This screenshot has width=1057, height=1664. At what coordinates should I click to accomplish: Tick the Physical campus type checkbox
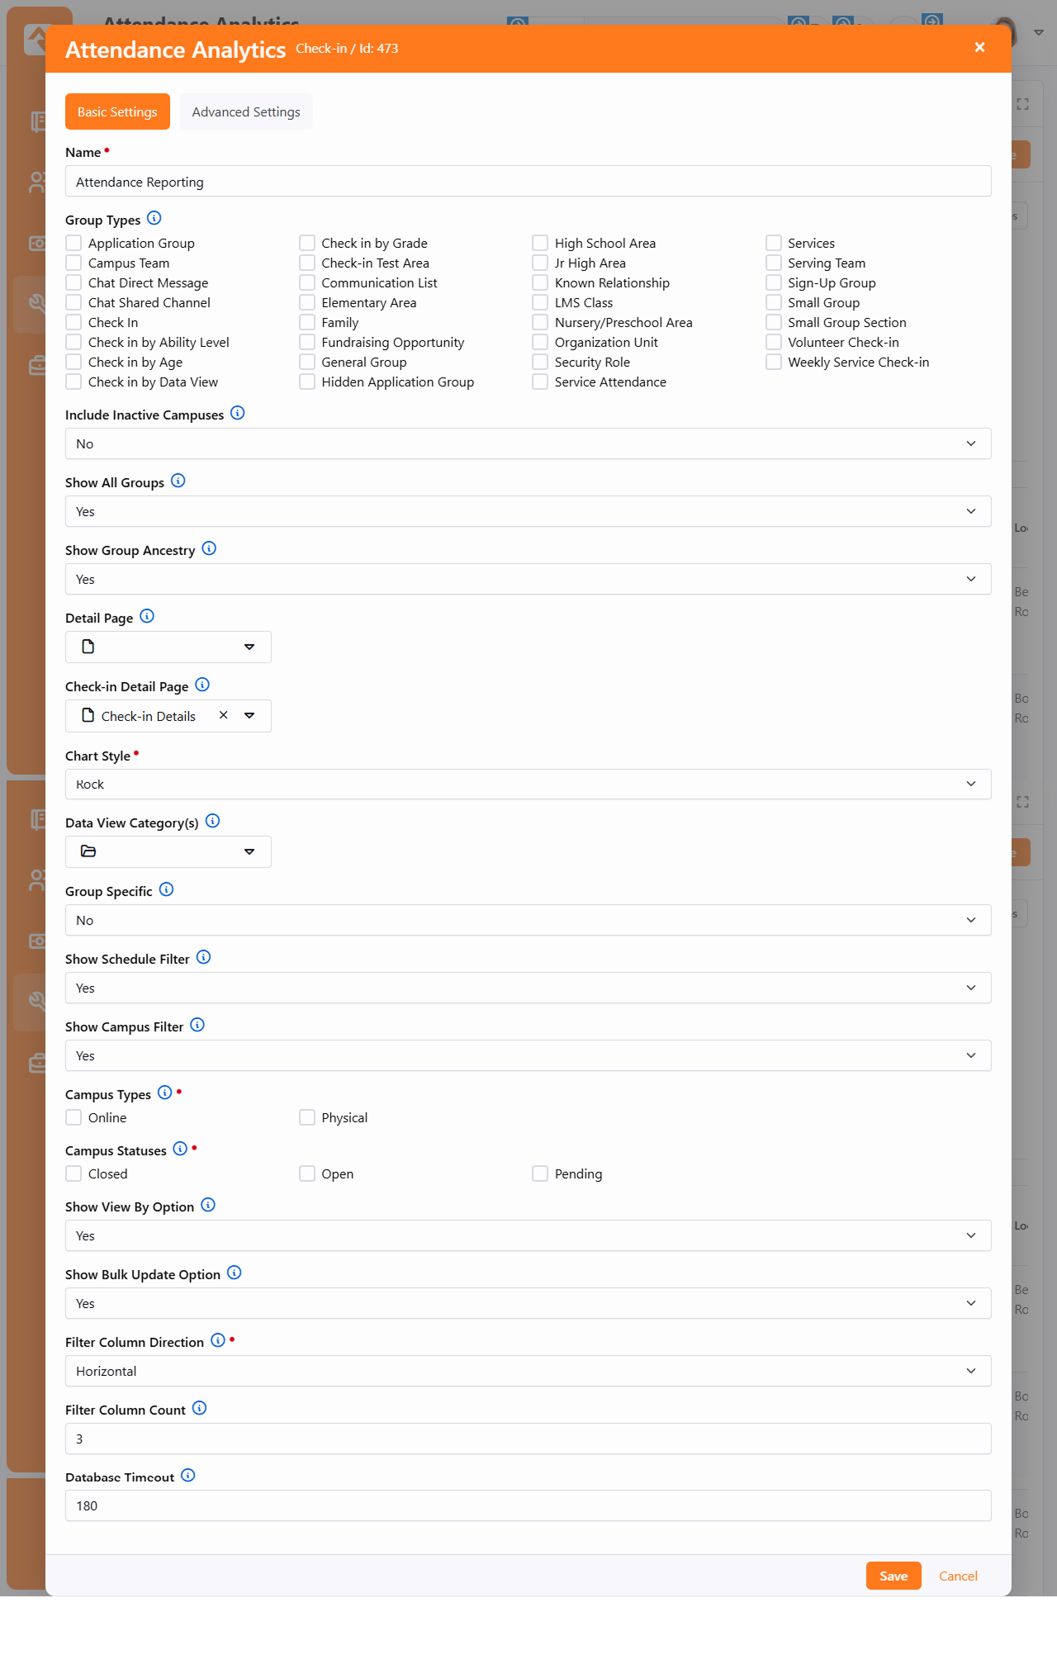point(307,1118)
